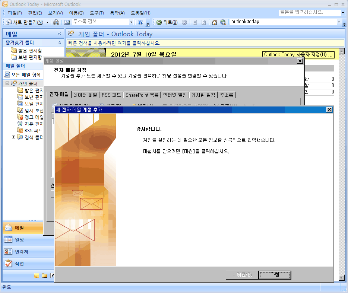Image resolution: width=348 pixels, height=293 pixels.
Task: Open the outlook:today address dropdown arrow
Action: [x=339, y=22]
